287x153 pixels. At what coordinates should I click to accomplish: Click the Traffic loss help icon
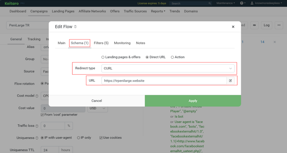click(37, 126)
